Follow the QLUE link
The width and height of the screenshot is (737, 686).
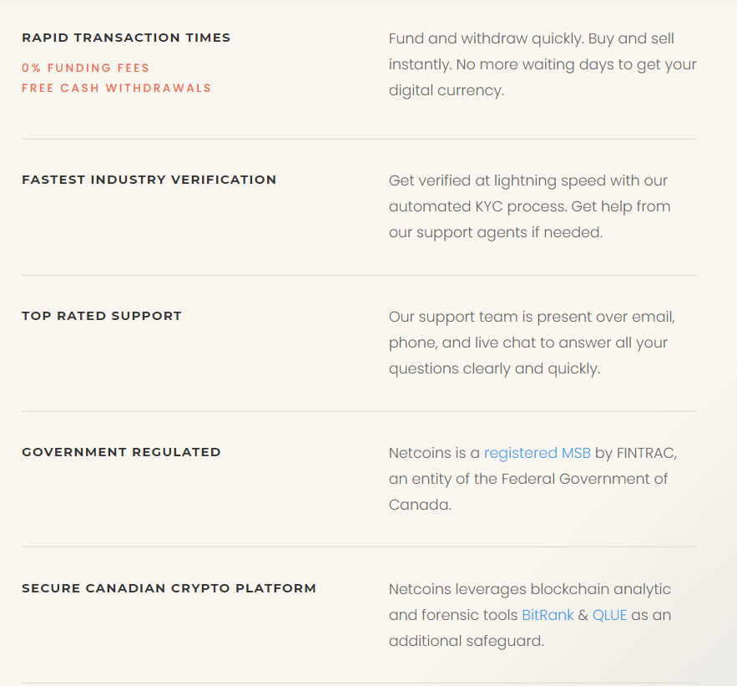[x=609, y=615]
